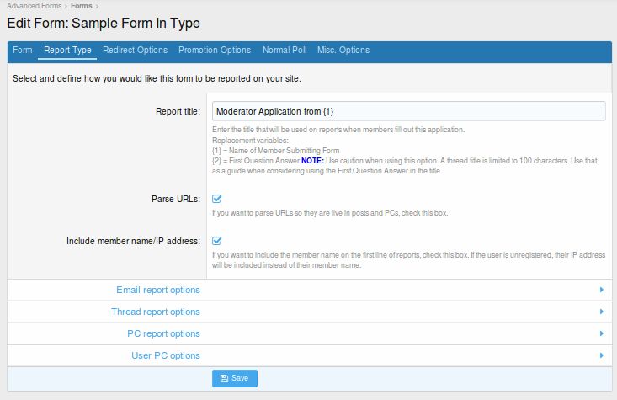Click arrow icon on Email report options row
The image size is (617, 400).
tap(601, 291)
